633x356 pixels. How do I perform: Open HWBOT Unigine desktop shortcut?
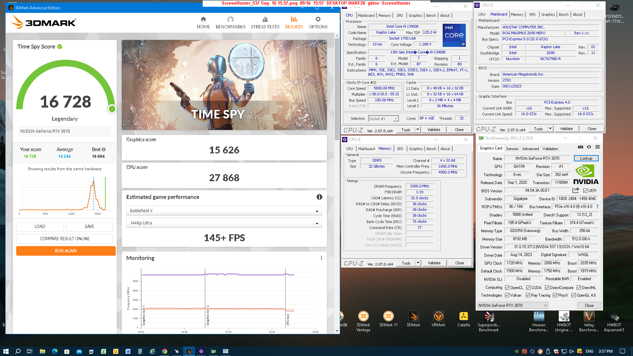[564, 321]
